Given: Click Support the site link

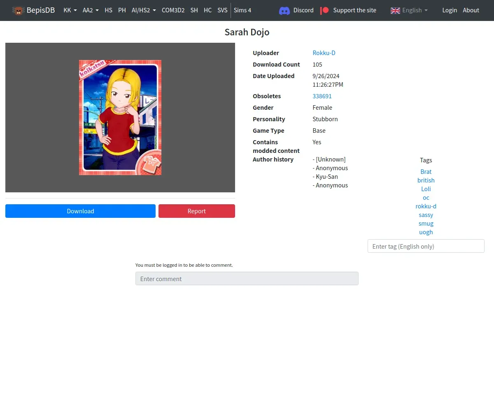Looking at the screenshot, I should point(354,10).
